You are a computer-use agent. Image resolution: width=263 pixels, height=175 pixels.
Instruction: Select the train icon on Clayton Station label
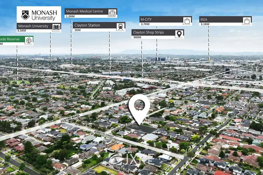pyautogui.click(x=120, y=27)
